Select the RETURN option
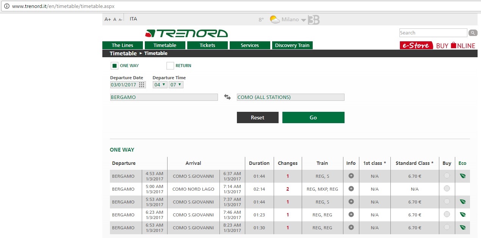 point(170,66)
